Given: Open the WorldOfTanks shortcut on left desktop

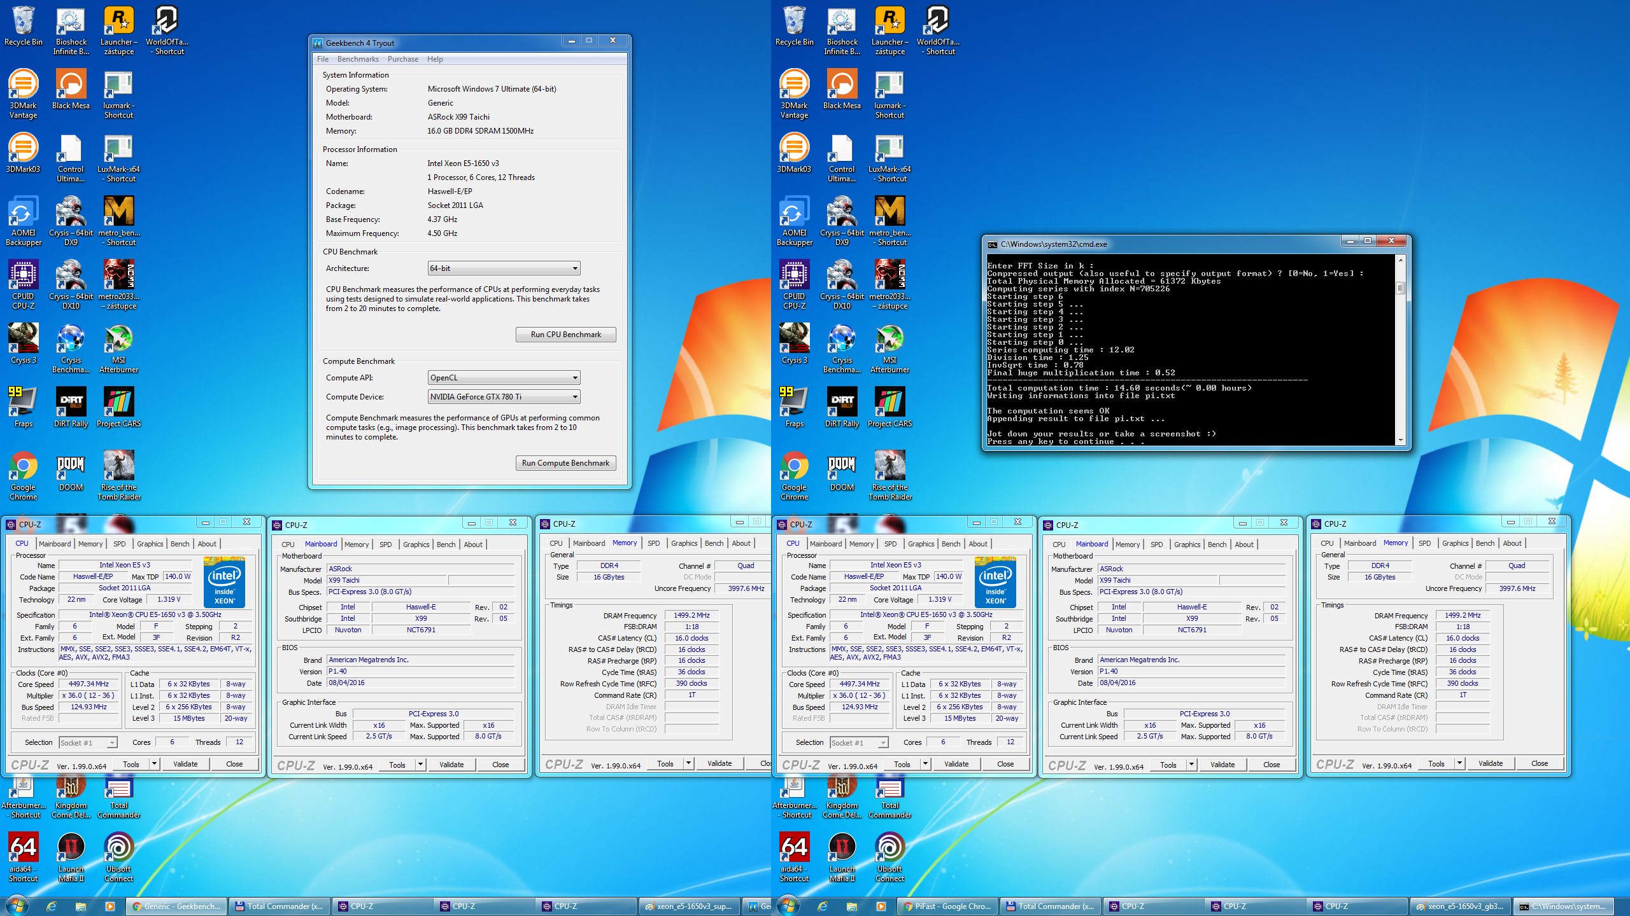Looking at the screenshot, I should (x=167, y=31).
